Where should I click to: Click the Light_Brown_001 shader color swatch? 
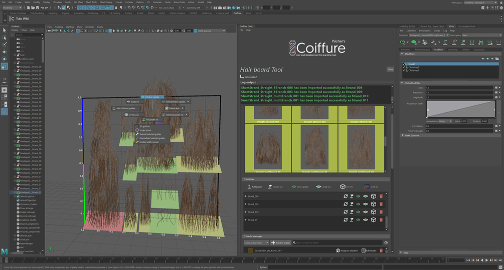click(x=250, y=250)
